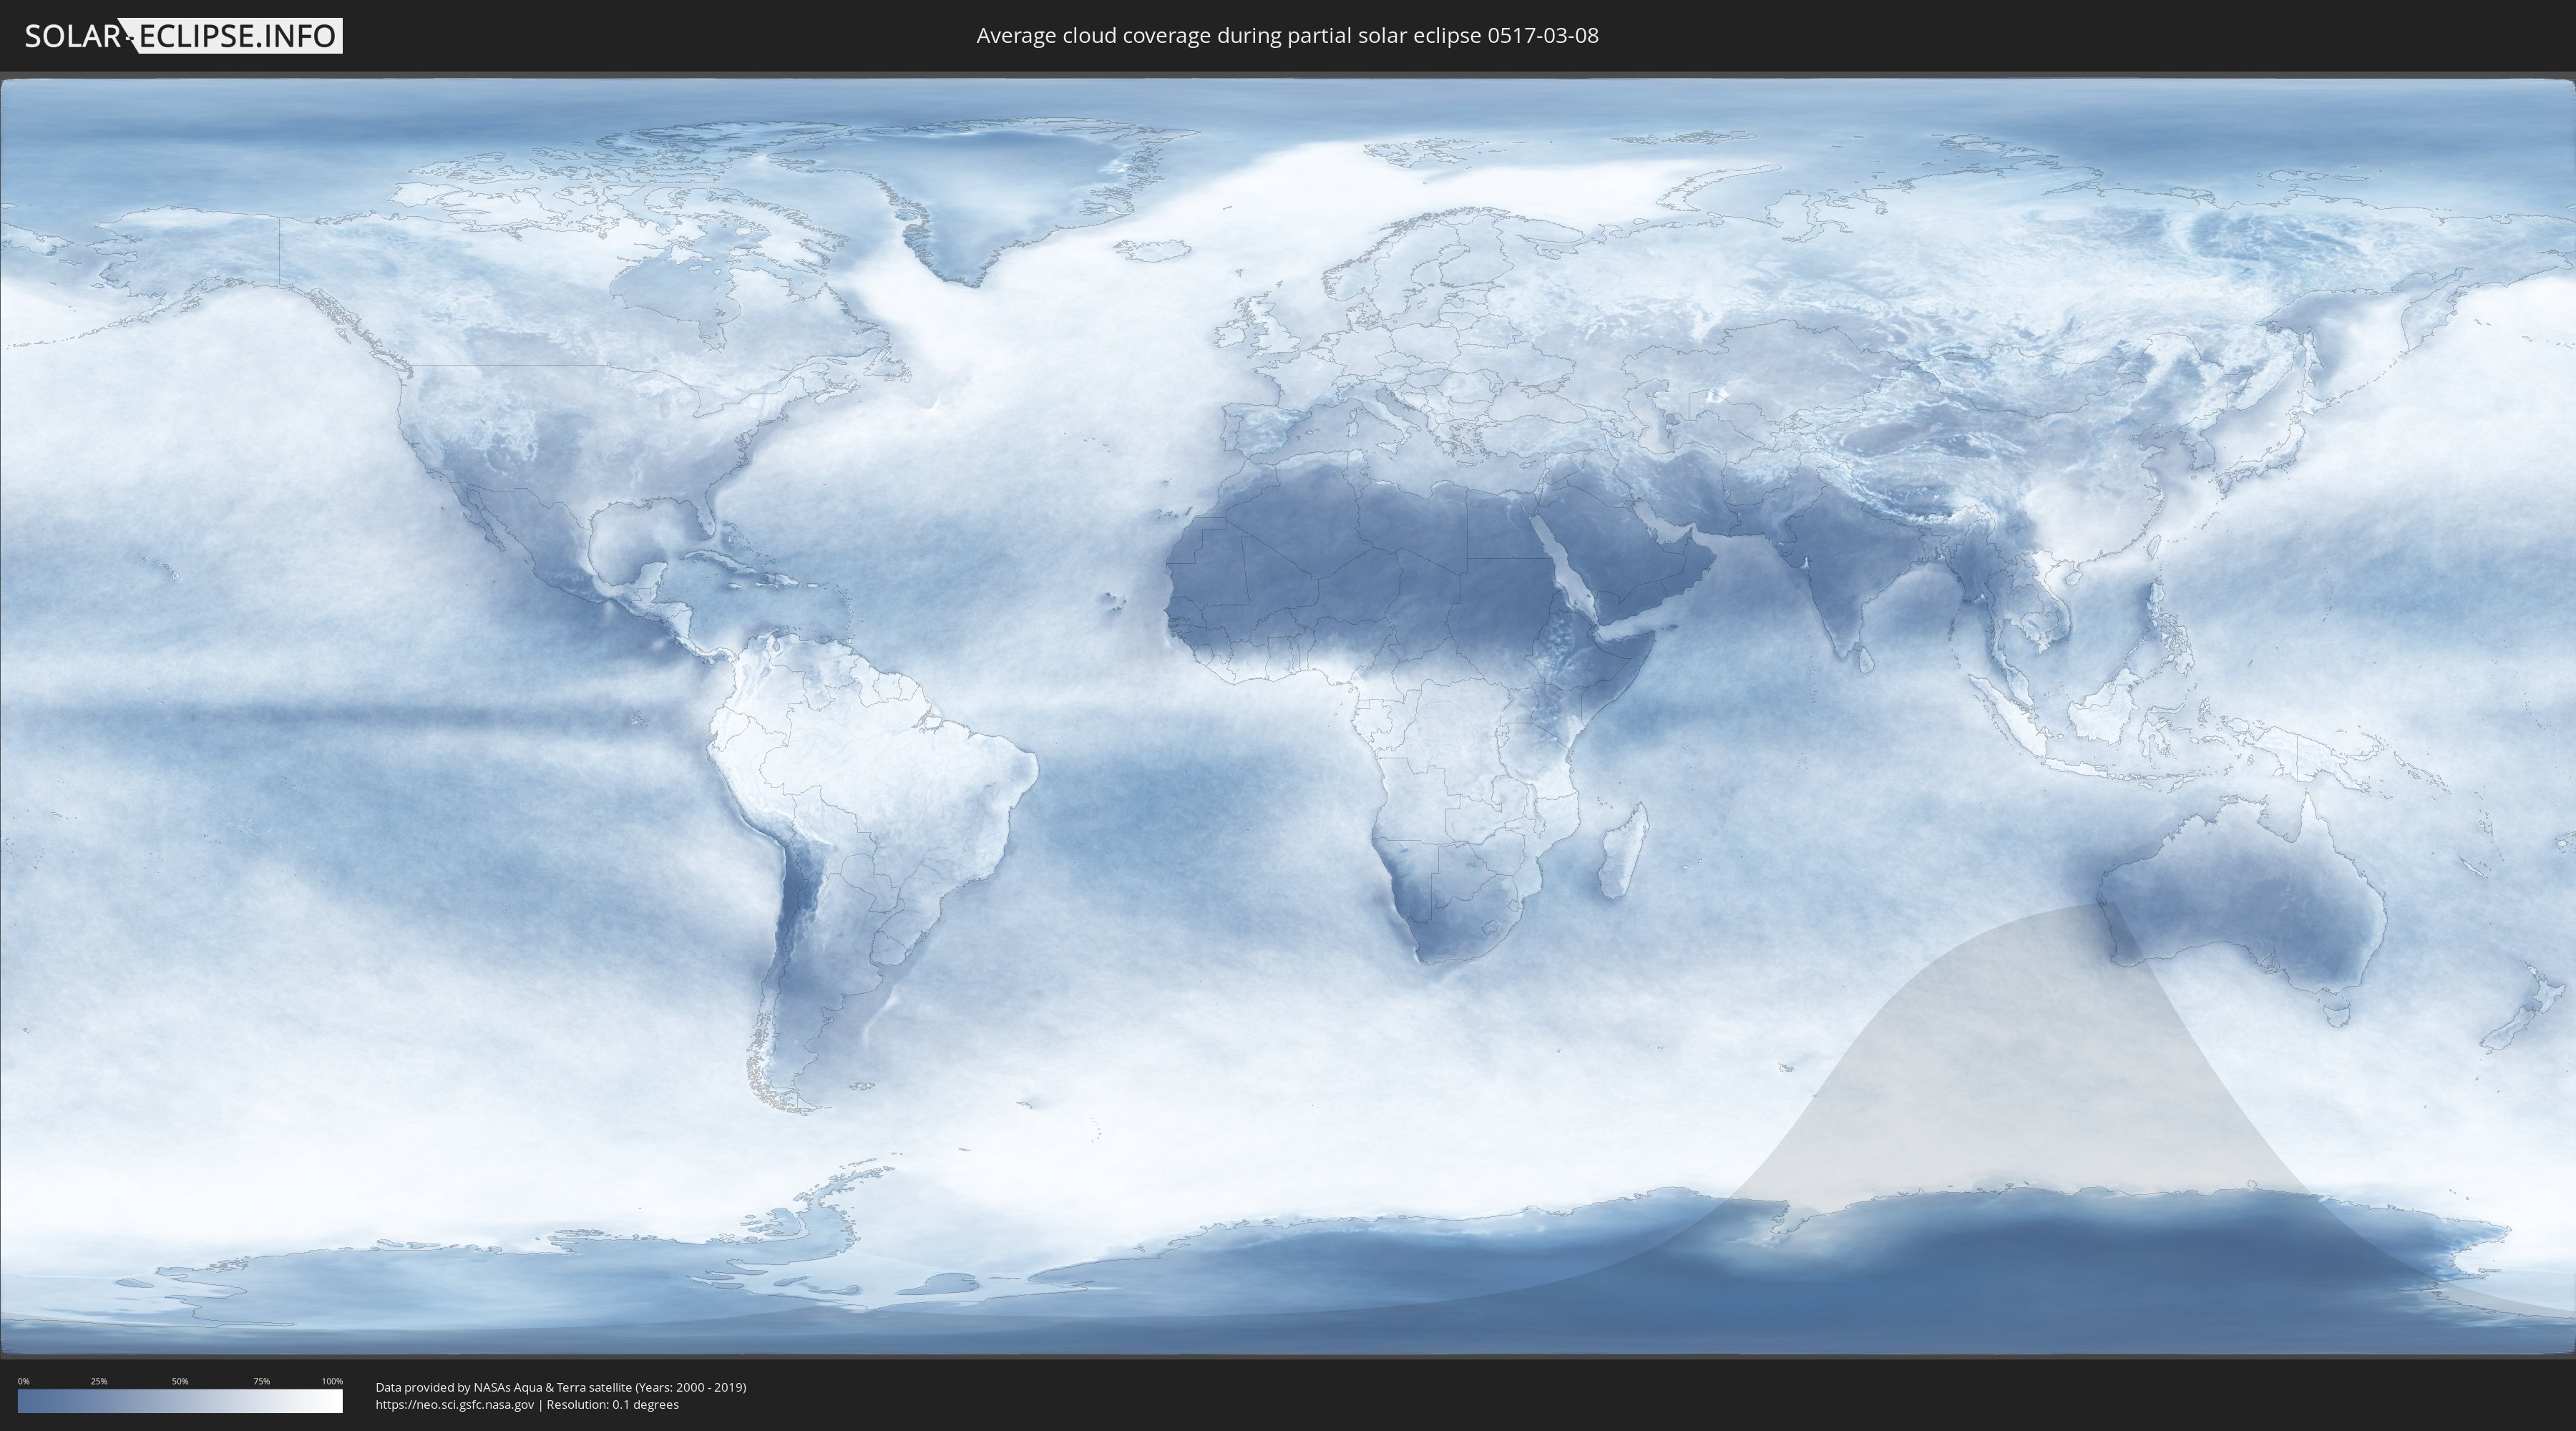Screen dimensions: 2576x1431
Task: Click the Resolution: 0.1 degrees text
Action: point(612,1404)
